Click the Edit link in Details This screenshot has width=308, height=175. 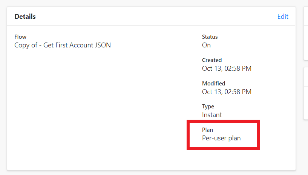click(283, 17)
